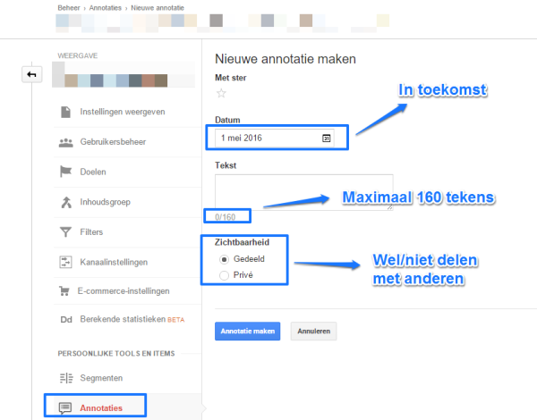This screenshot has width=537, height=420.
Task: Click the Doelen flag icon
Action: [x=65, y=172]
